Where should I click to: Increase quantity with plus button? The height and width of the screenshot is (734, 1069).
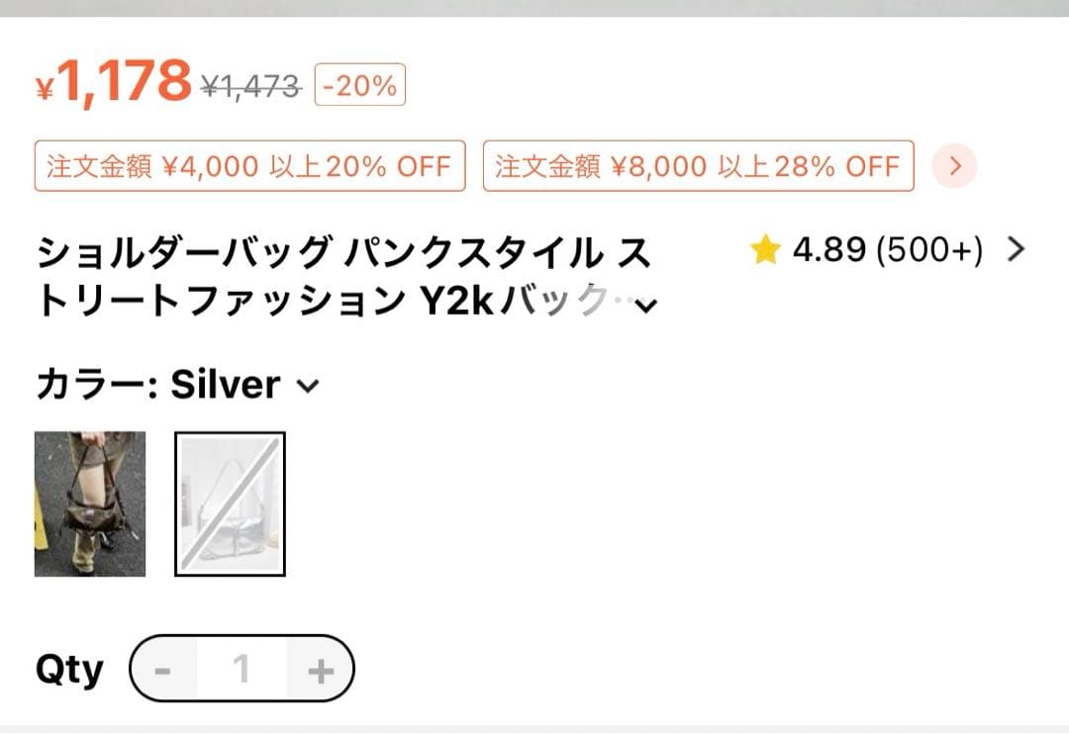[x=321, y=670]
